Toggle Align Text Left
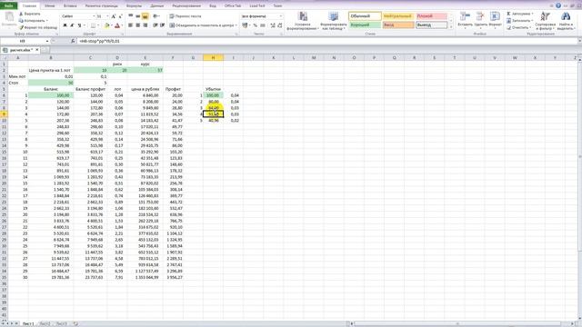This screenshot has width=582, height=327. click(x=131, y=25)
